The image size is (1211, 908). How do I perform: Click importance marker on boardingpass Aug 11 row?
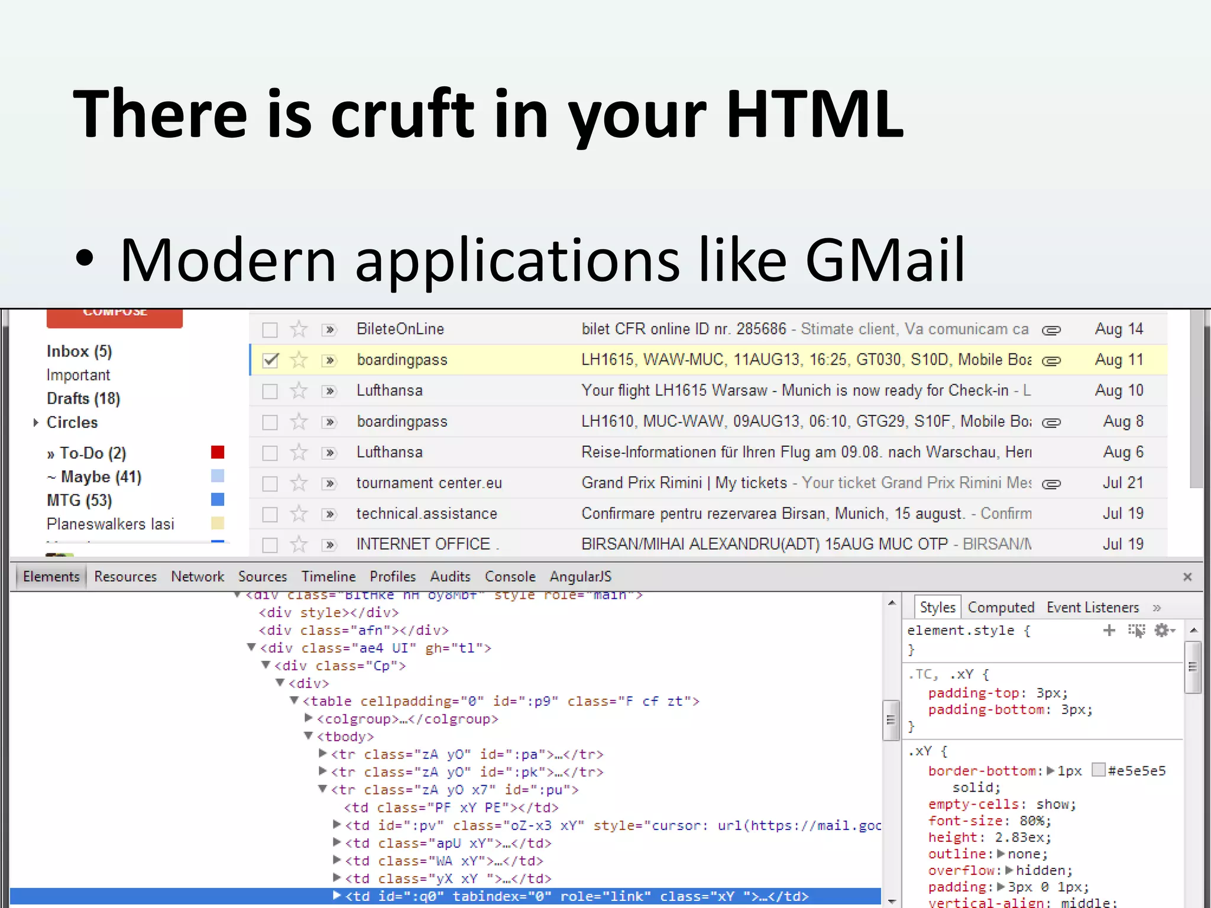(329, 361)
